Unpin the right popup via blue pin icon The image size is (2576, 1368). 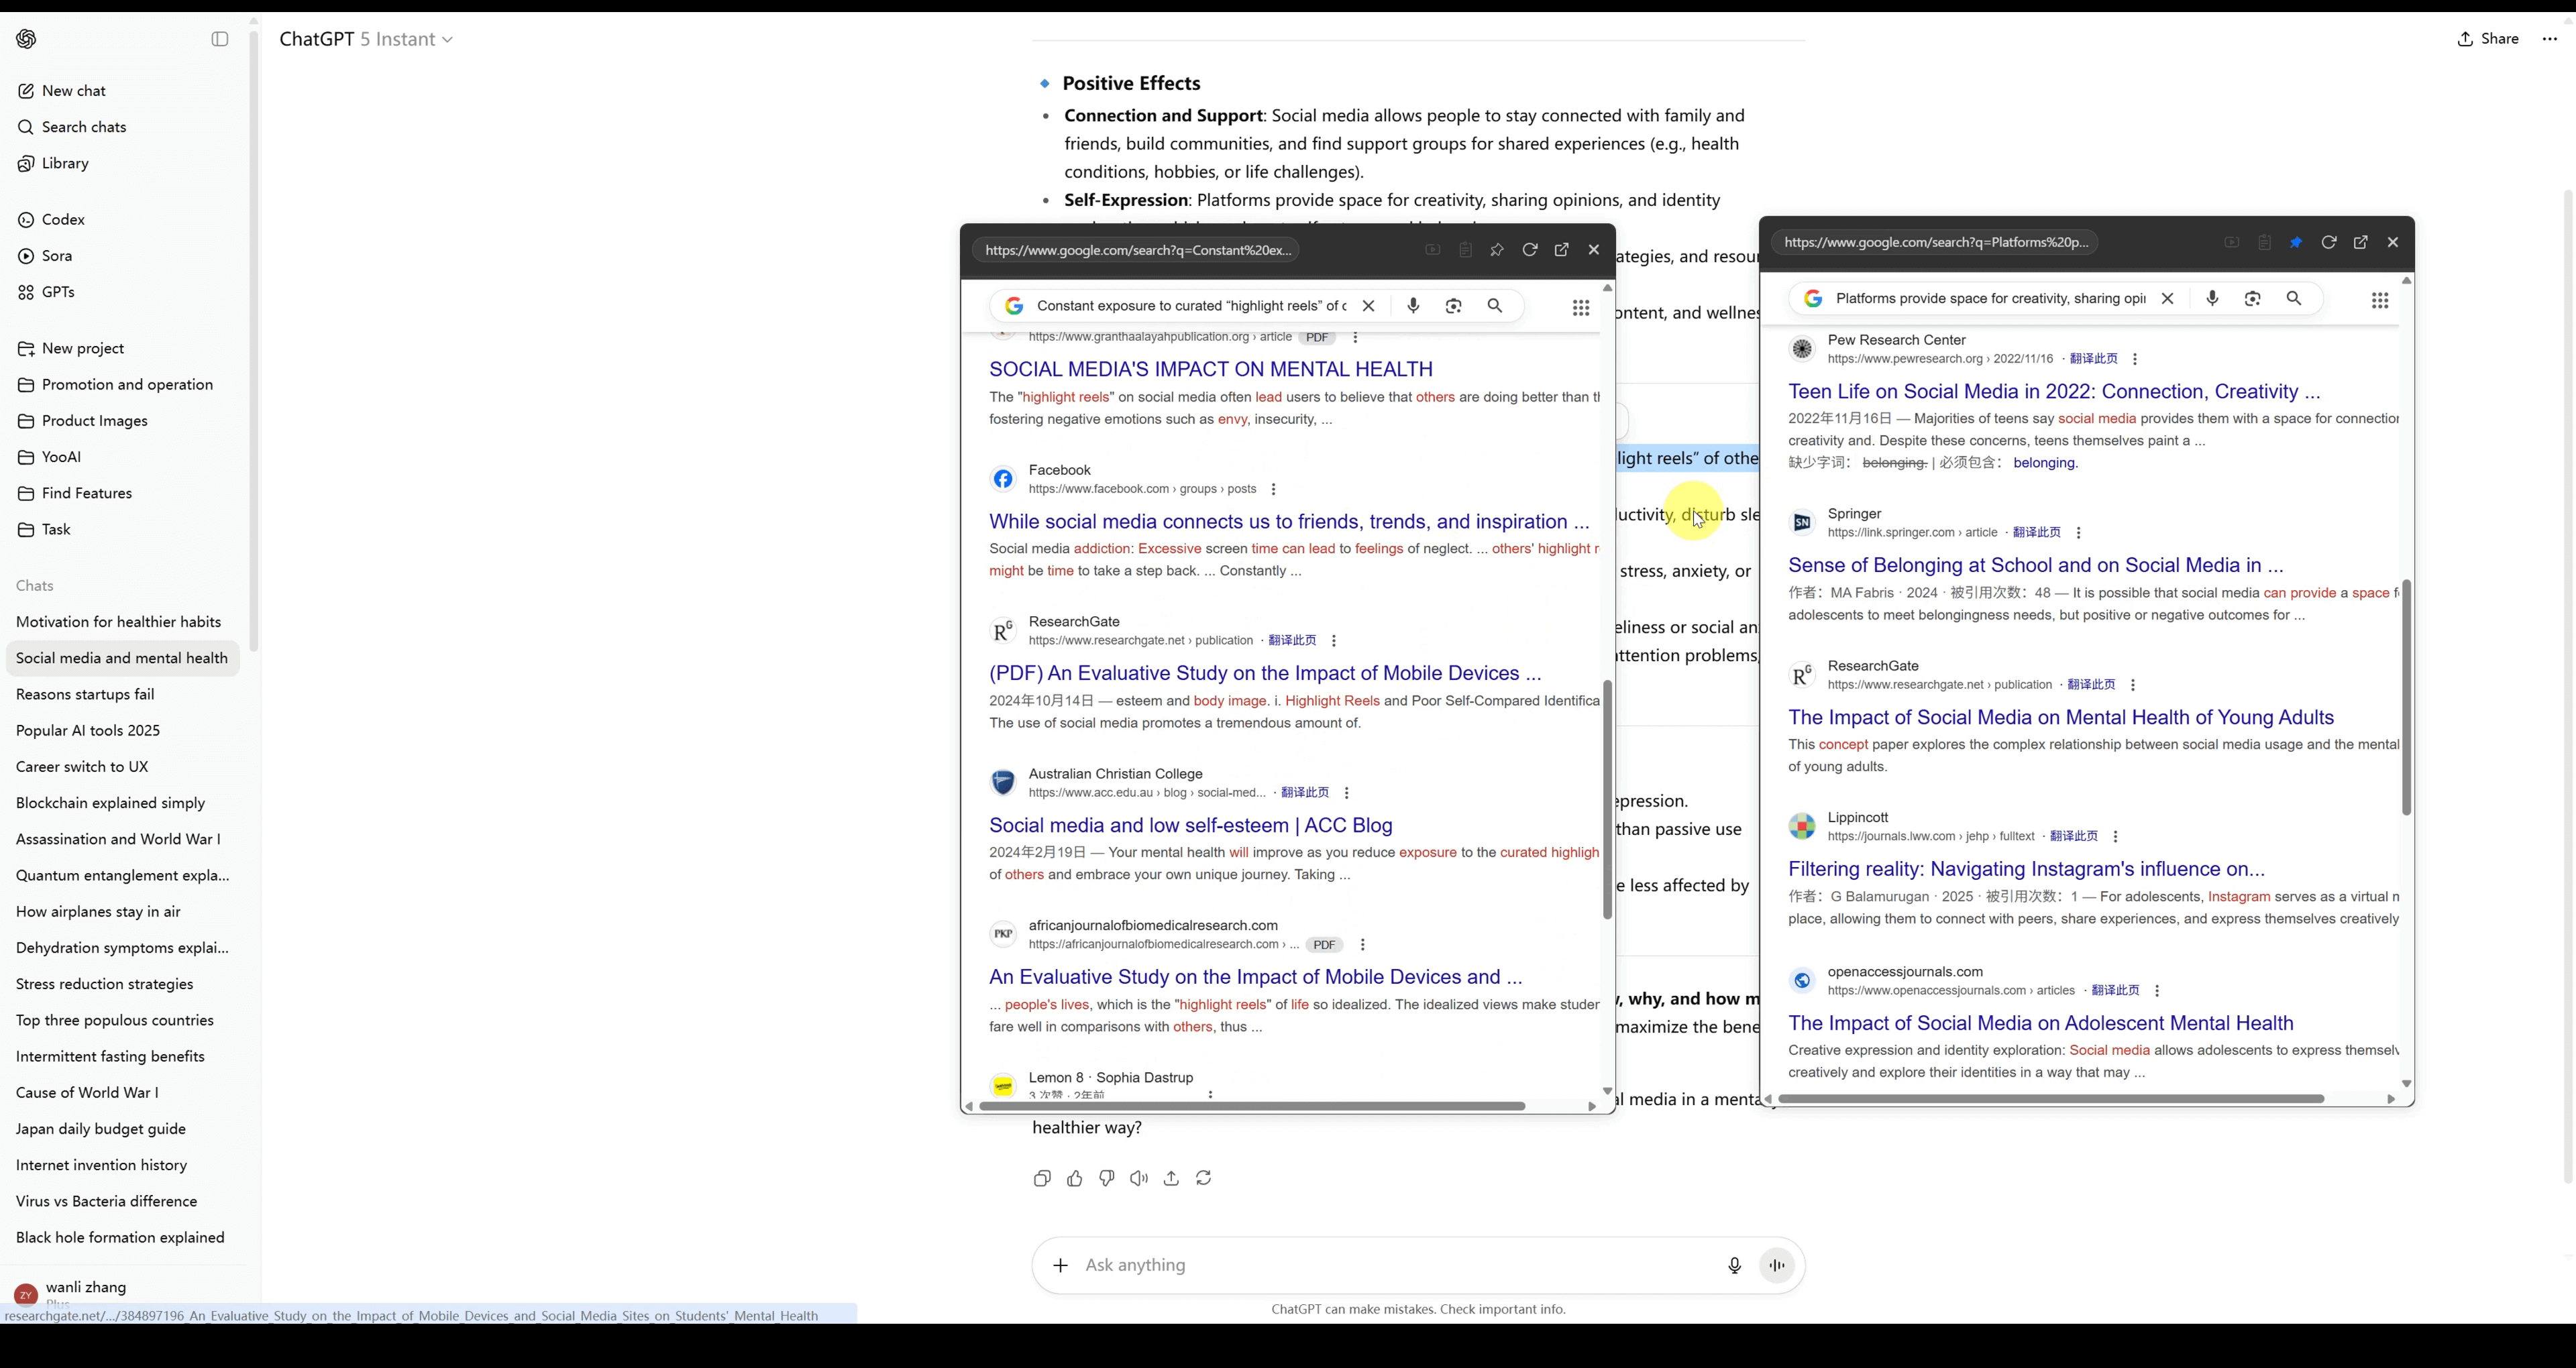pos(2296,242)
